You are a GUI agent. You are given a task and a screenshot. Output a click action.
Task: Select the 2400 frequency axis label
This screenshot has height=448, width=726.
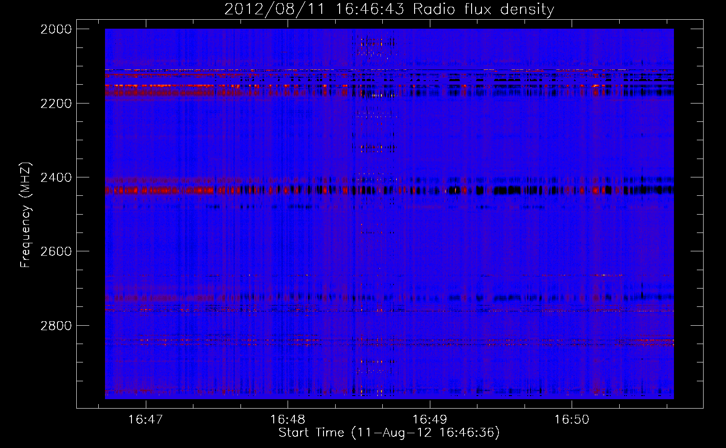[x=56, y=177]
